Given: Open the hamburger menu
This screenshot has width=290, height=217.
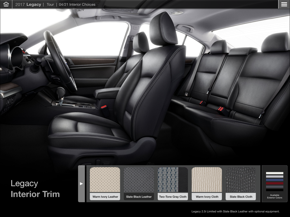Looking at the screenshot, I should [284, 4].
